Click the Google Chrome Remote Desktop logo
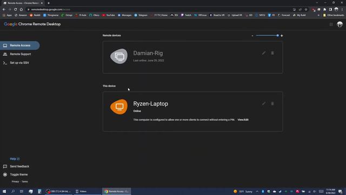This screenshot has height=195, width=346. pos(32,24)
